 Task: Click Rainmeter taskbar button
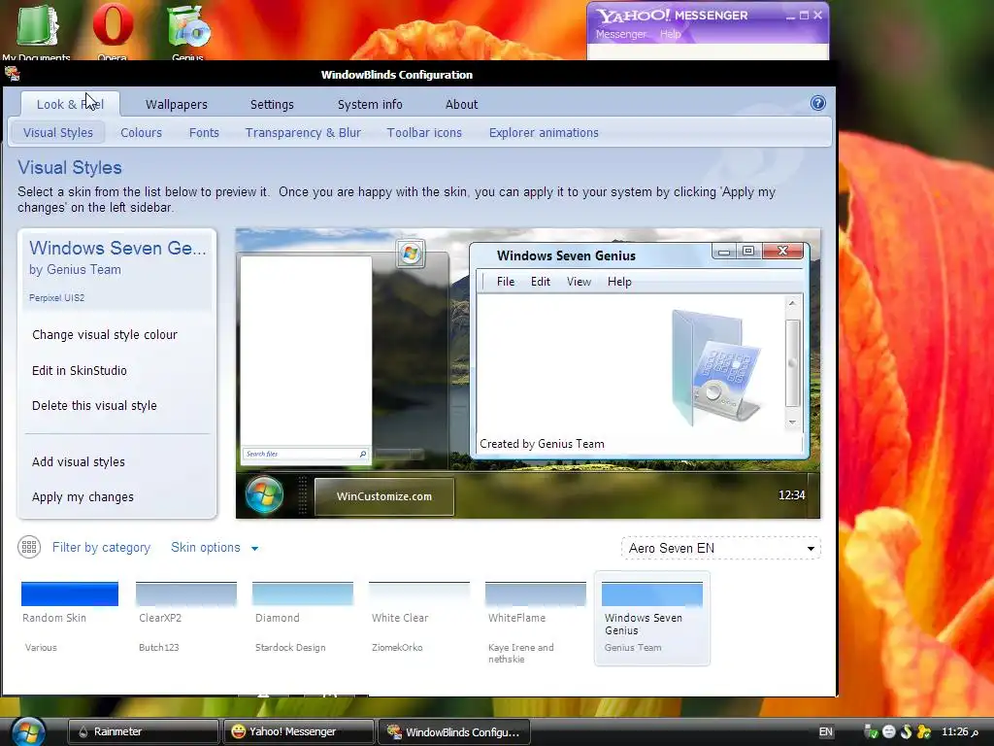[x=144, y=732]
